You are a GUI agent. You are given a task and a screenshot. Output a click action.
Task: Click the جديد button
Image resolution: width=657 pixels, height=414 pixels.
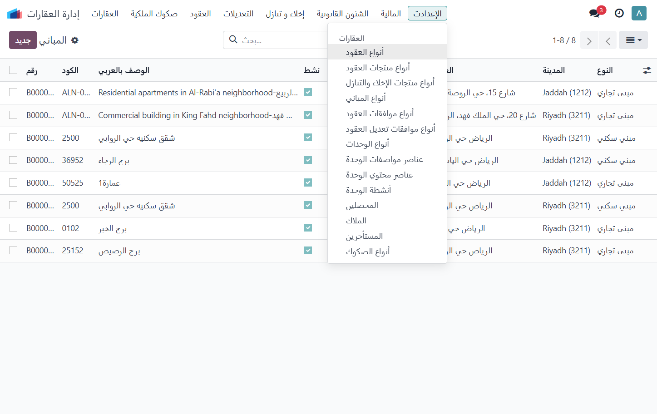click(x=23, y=40)
